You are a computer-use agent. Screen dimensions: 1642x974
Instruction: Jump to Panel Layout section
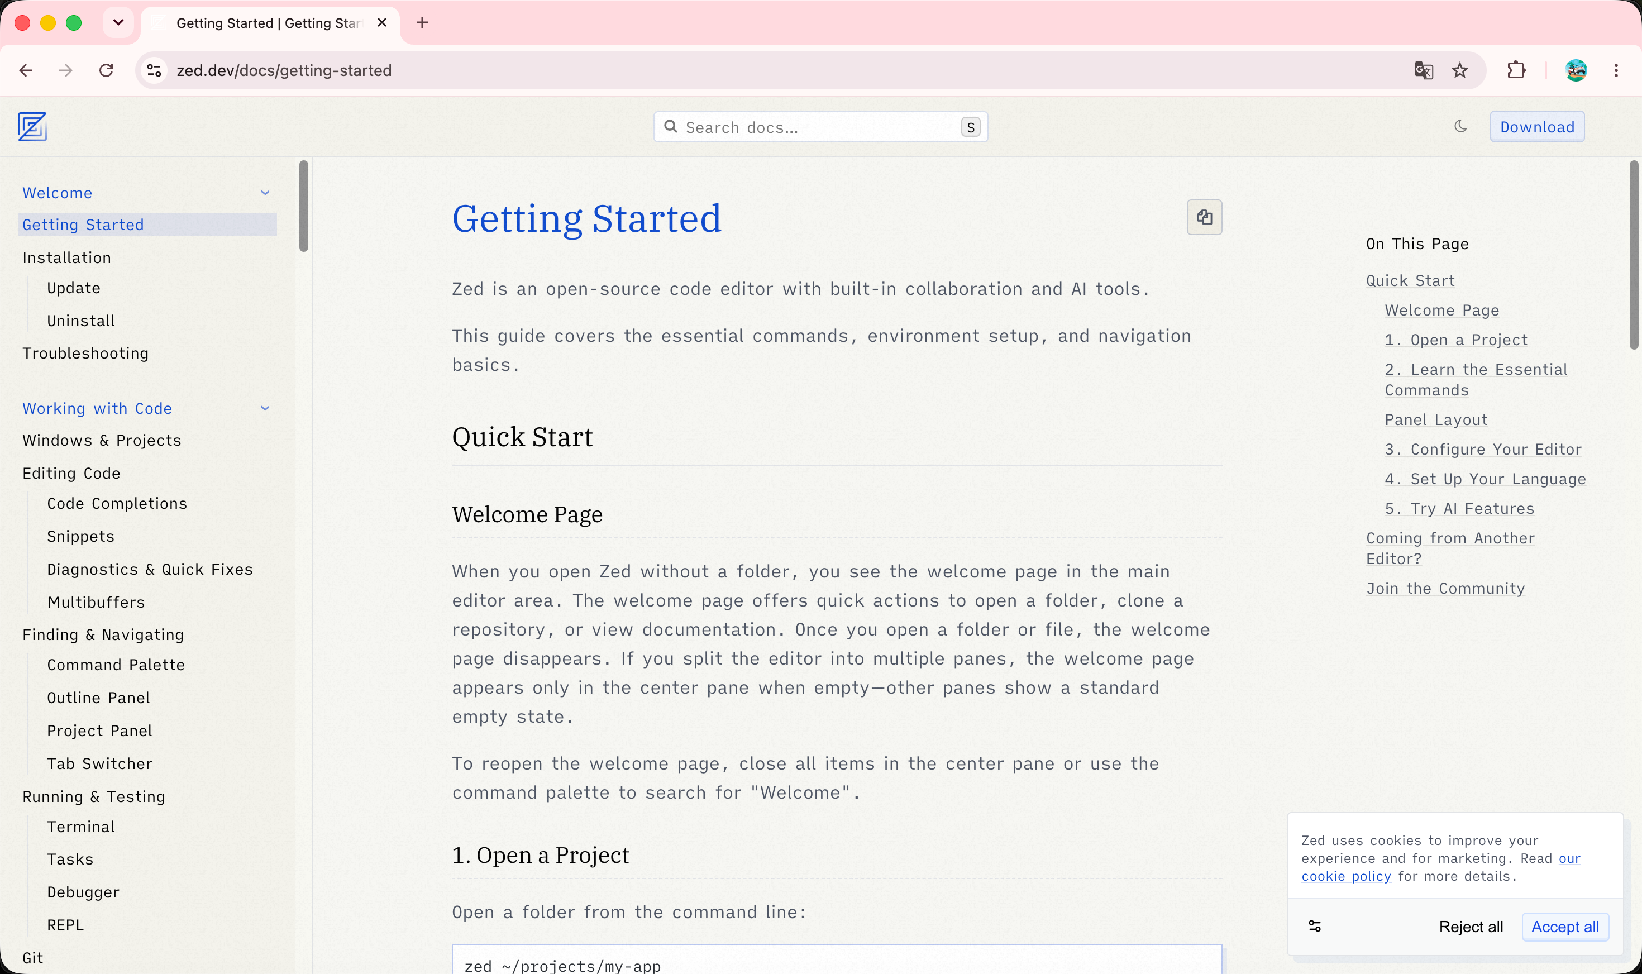[1436, 419]
